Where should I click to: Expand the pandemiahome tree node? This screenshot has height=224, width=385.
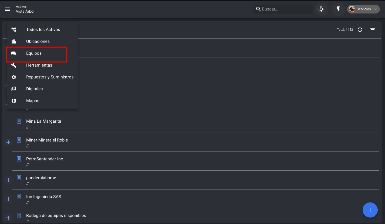pyautogui.click(x=8, y=180)
